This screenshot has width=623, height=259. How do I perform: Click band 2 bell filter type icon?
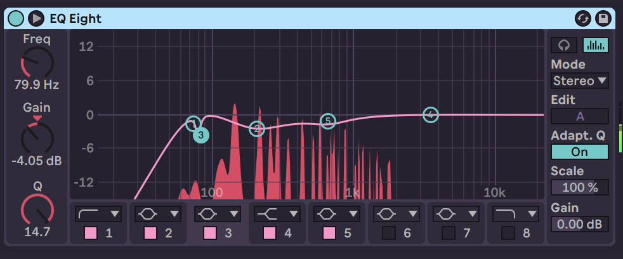click(x=147, y=214)
